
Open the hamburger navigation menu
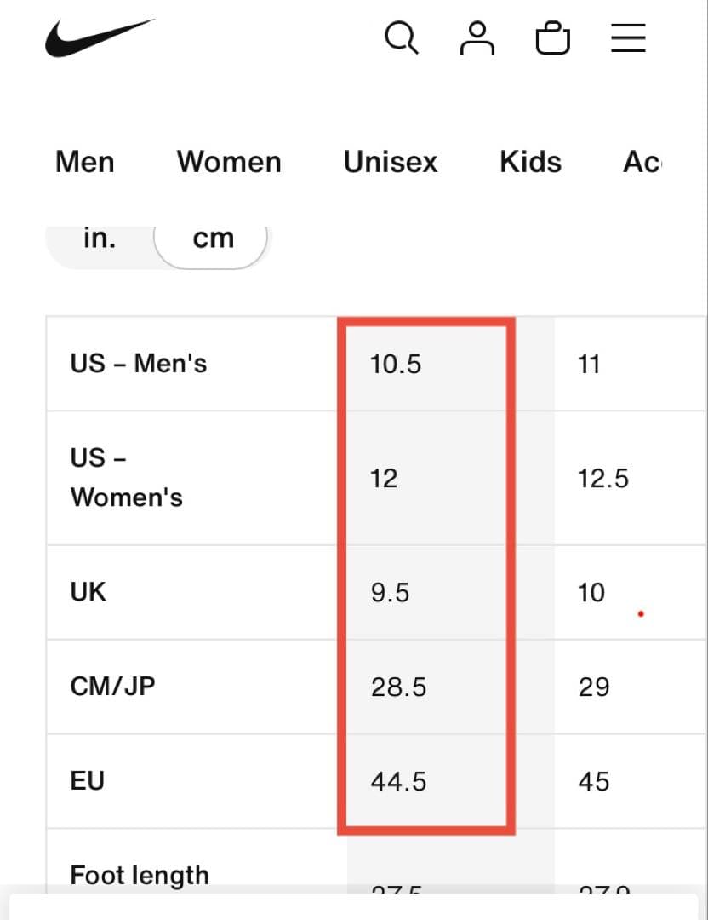628,38
